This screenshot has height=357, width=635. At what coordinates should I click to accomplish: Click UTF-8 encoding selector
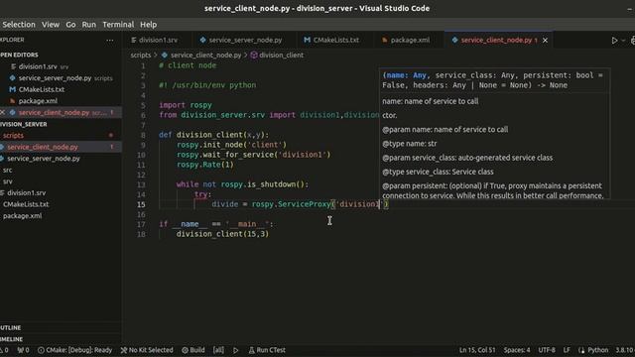(x=547, y=350)
